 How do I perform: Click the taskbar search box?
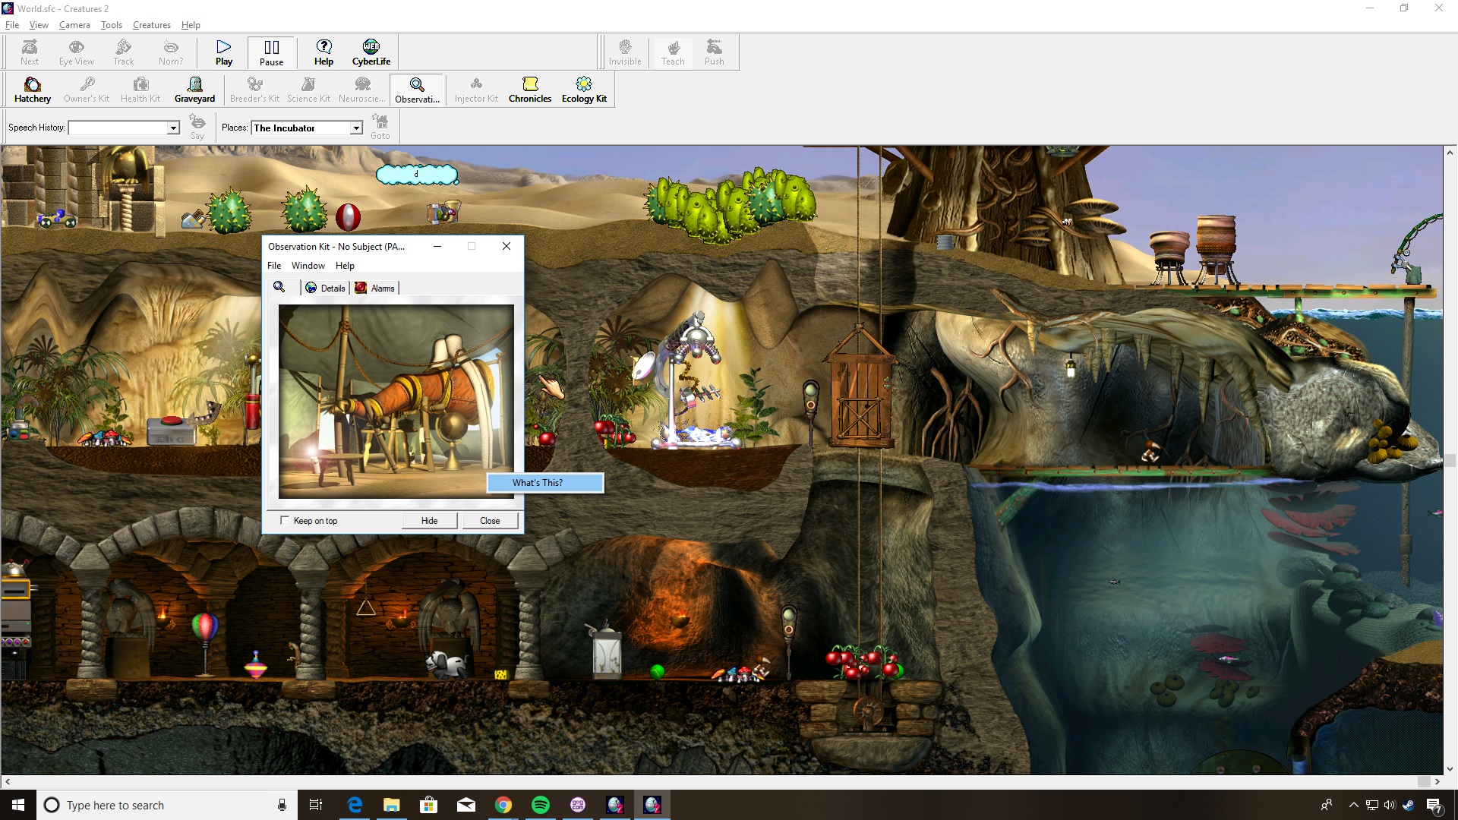click(167, 805)
